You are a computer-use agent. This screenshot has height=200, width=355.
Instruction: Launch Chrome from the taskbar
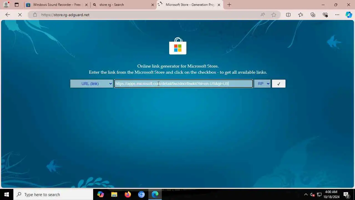tap(141, 194)
